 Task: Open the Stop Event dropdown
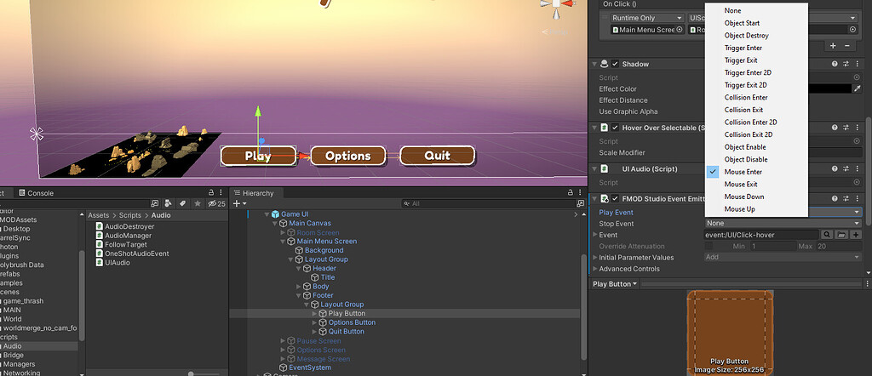pos(783,224)
